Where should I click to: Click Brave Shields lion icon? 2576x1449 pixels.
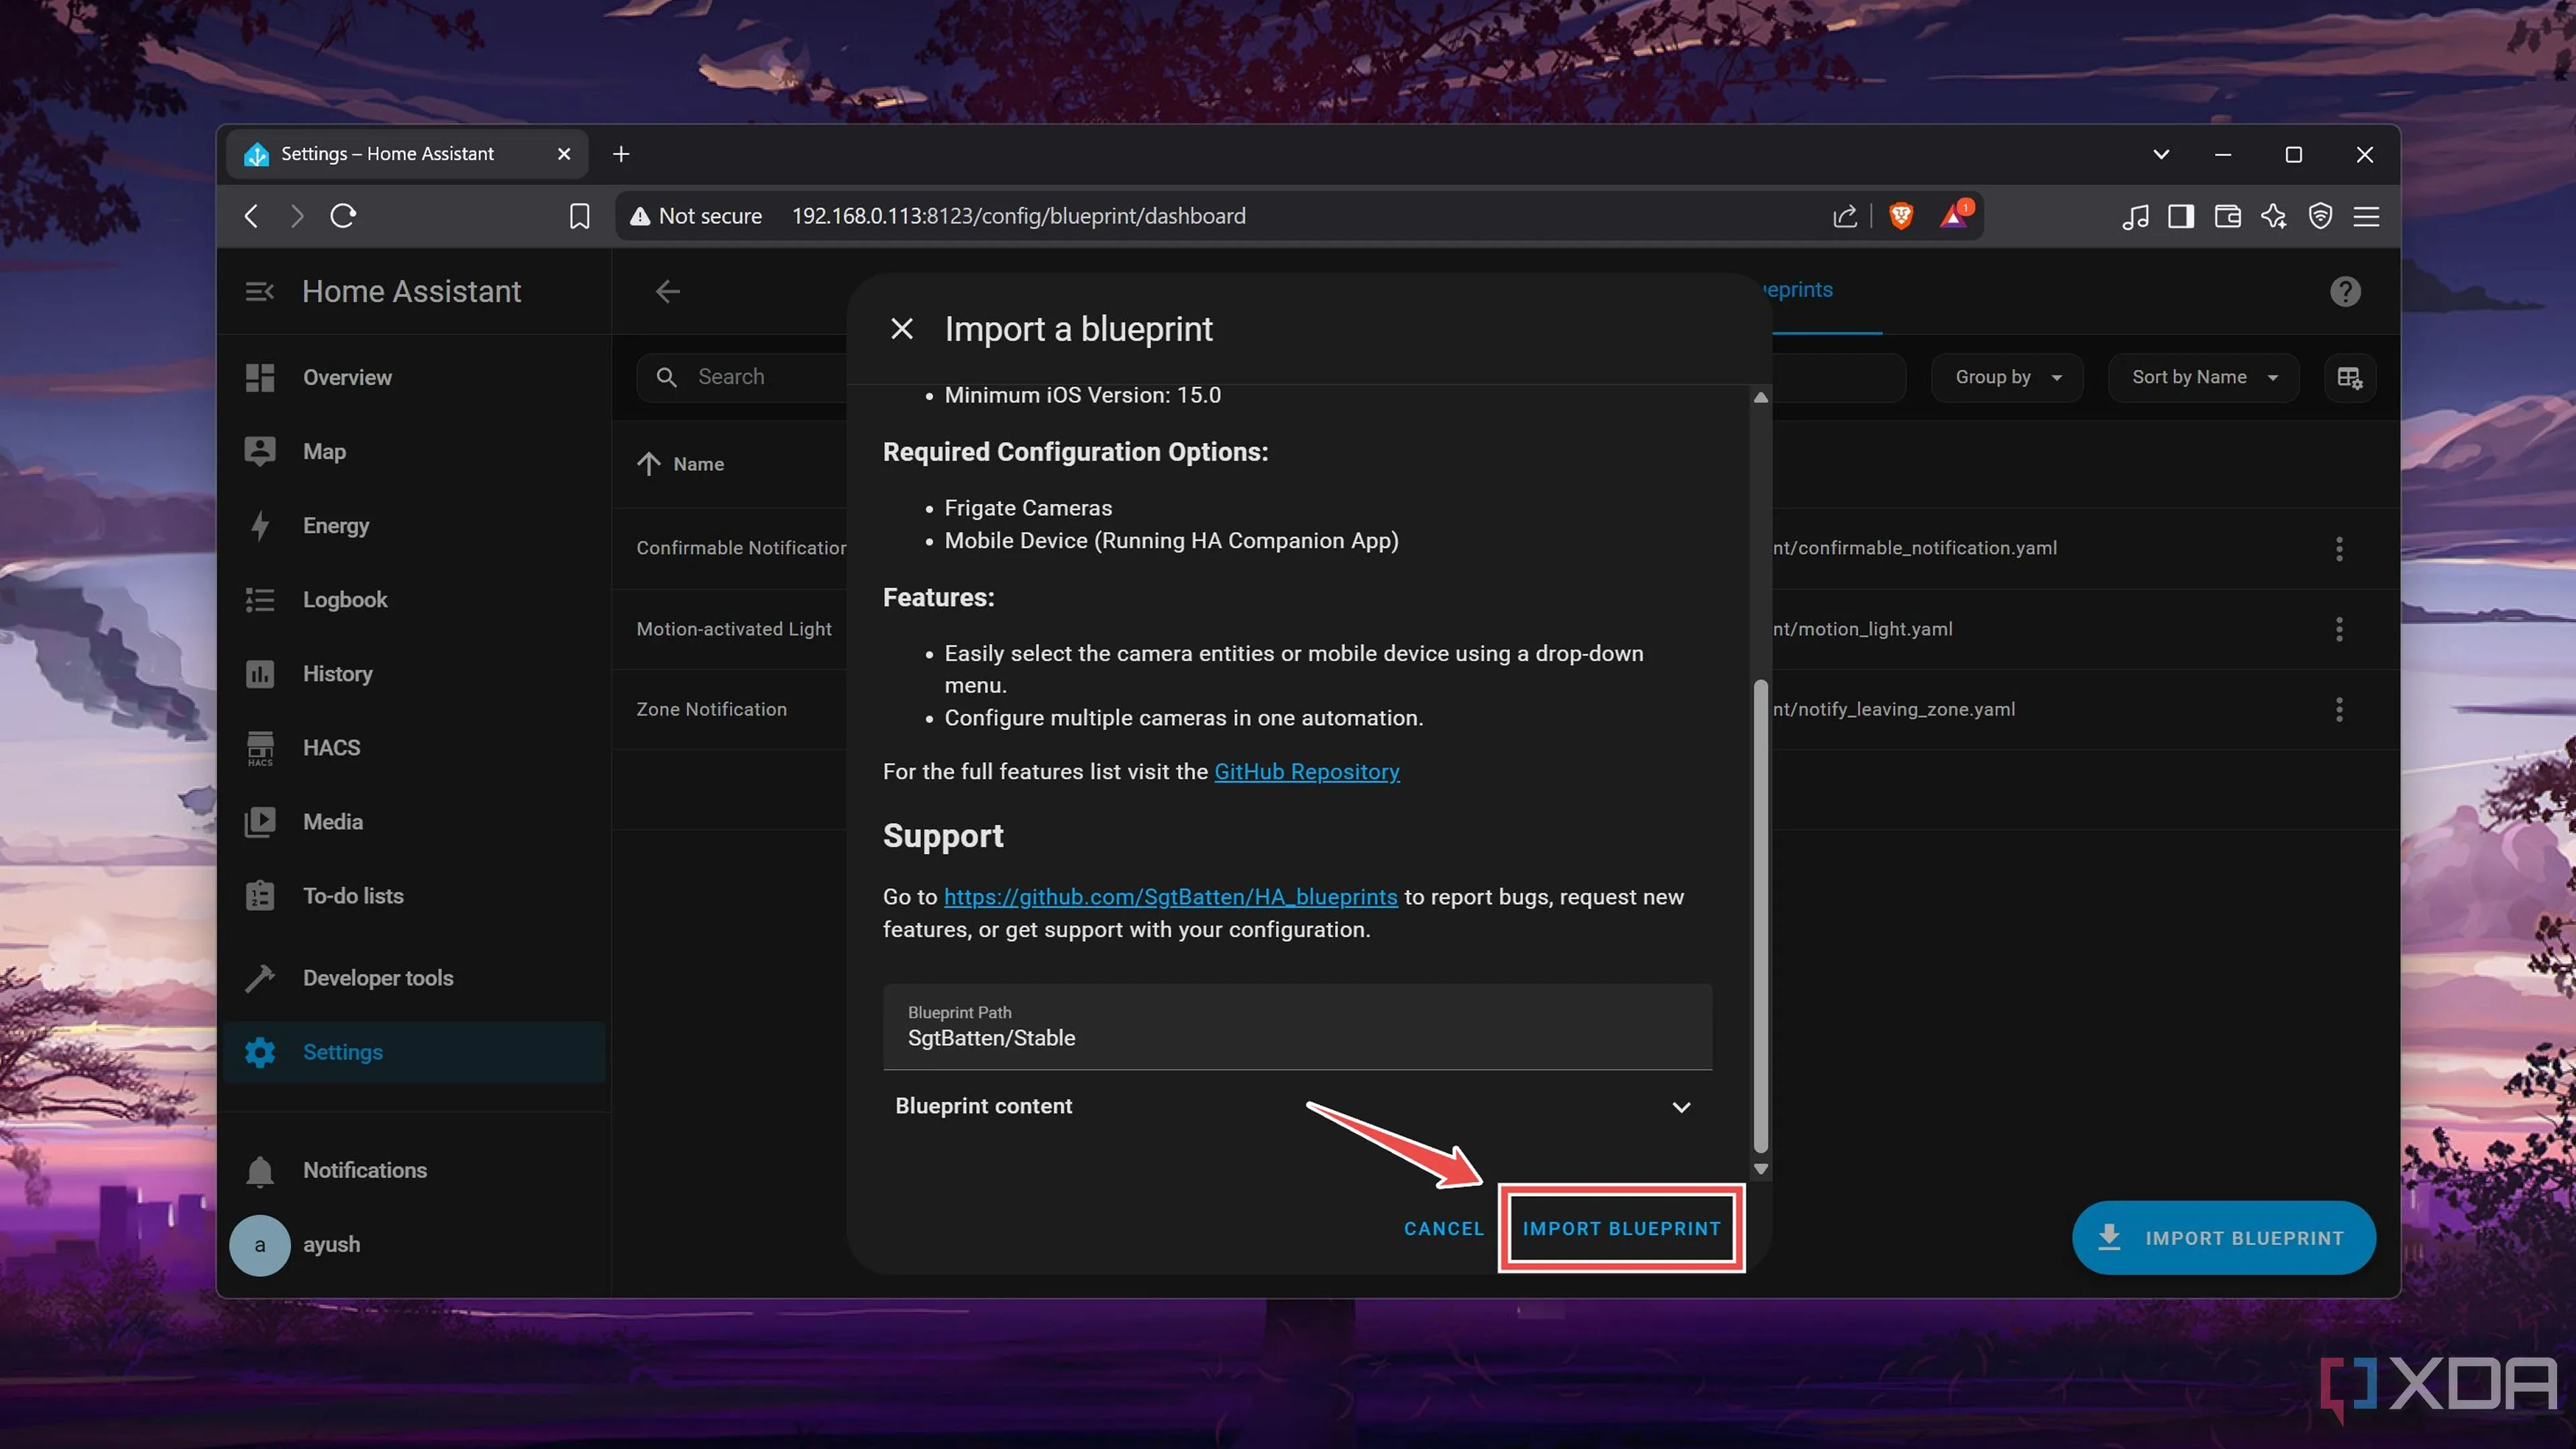[1901, 216]
